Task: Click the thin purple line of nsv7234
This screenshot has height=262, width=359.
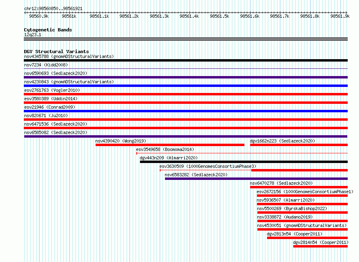Action: [x=186, y=68]
